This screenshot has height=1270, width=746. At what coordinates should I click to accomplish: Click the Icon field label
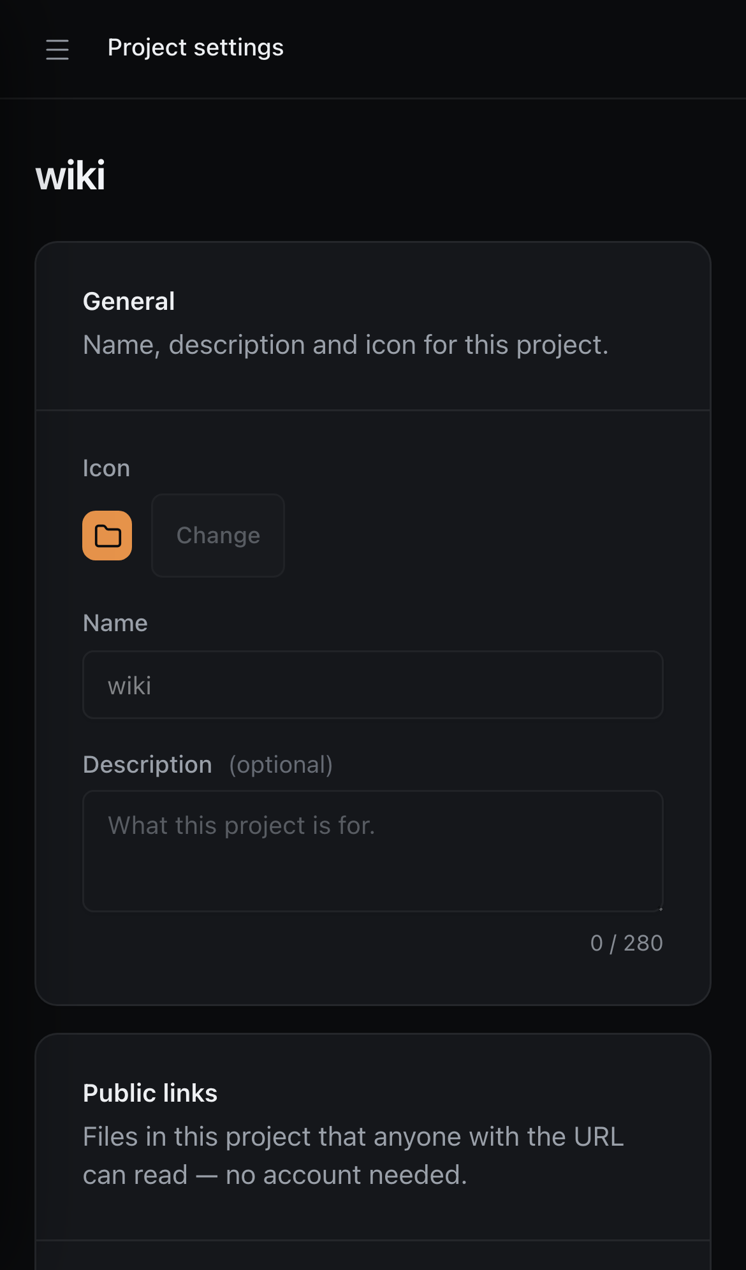tap(106, 468)
